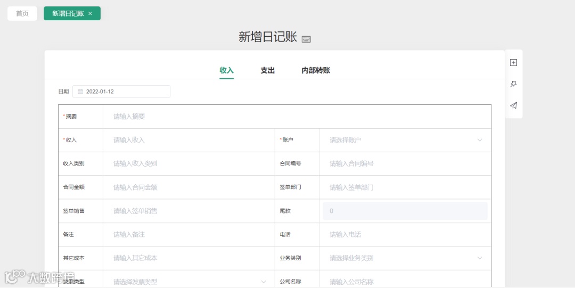Image resolution: width=575 pixels, height=288 pixels.
Task: Click the 新增日记账 page heading
Action: point(268,37)
